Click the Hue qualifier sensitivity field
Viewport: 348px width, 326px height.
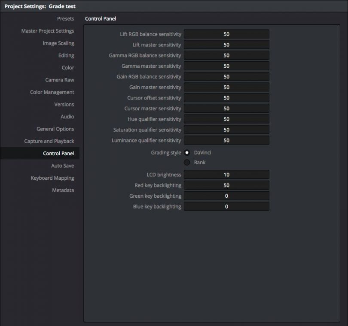pos(226,119)
